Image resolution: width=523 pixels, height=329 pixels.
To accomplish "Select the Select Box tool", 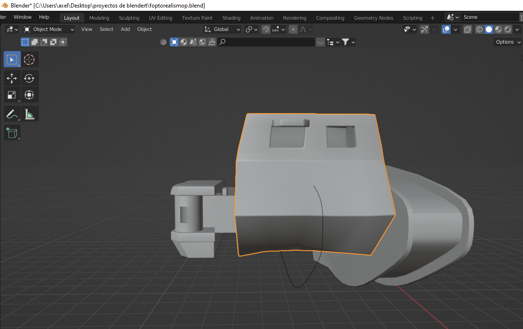I will 12,60.
